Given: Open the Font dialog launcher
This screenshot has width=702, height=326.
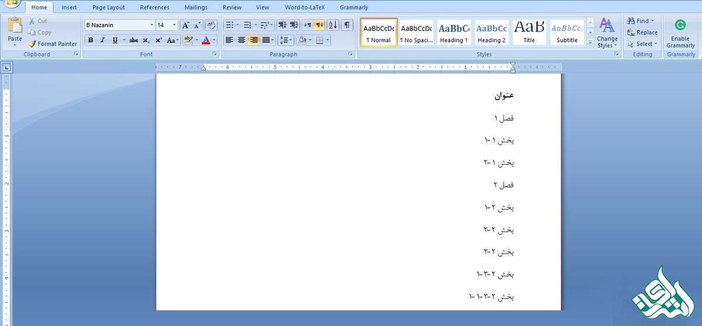Looking at the screenshot, I should (x=215, y=54).
